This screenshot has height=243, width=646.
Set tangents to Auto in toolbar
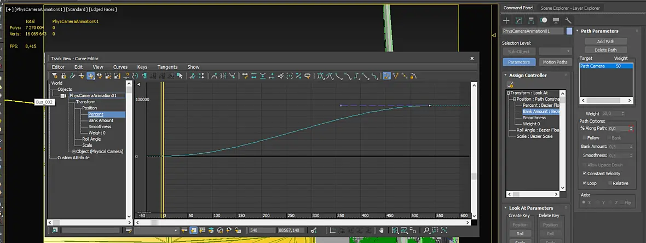point(320,76)
